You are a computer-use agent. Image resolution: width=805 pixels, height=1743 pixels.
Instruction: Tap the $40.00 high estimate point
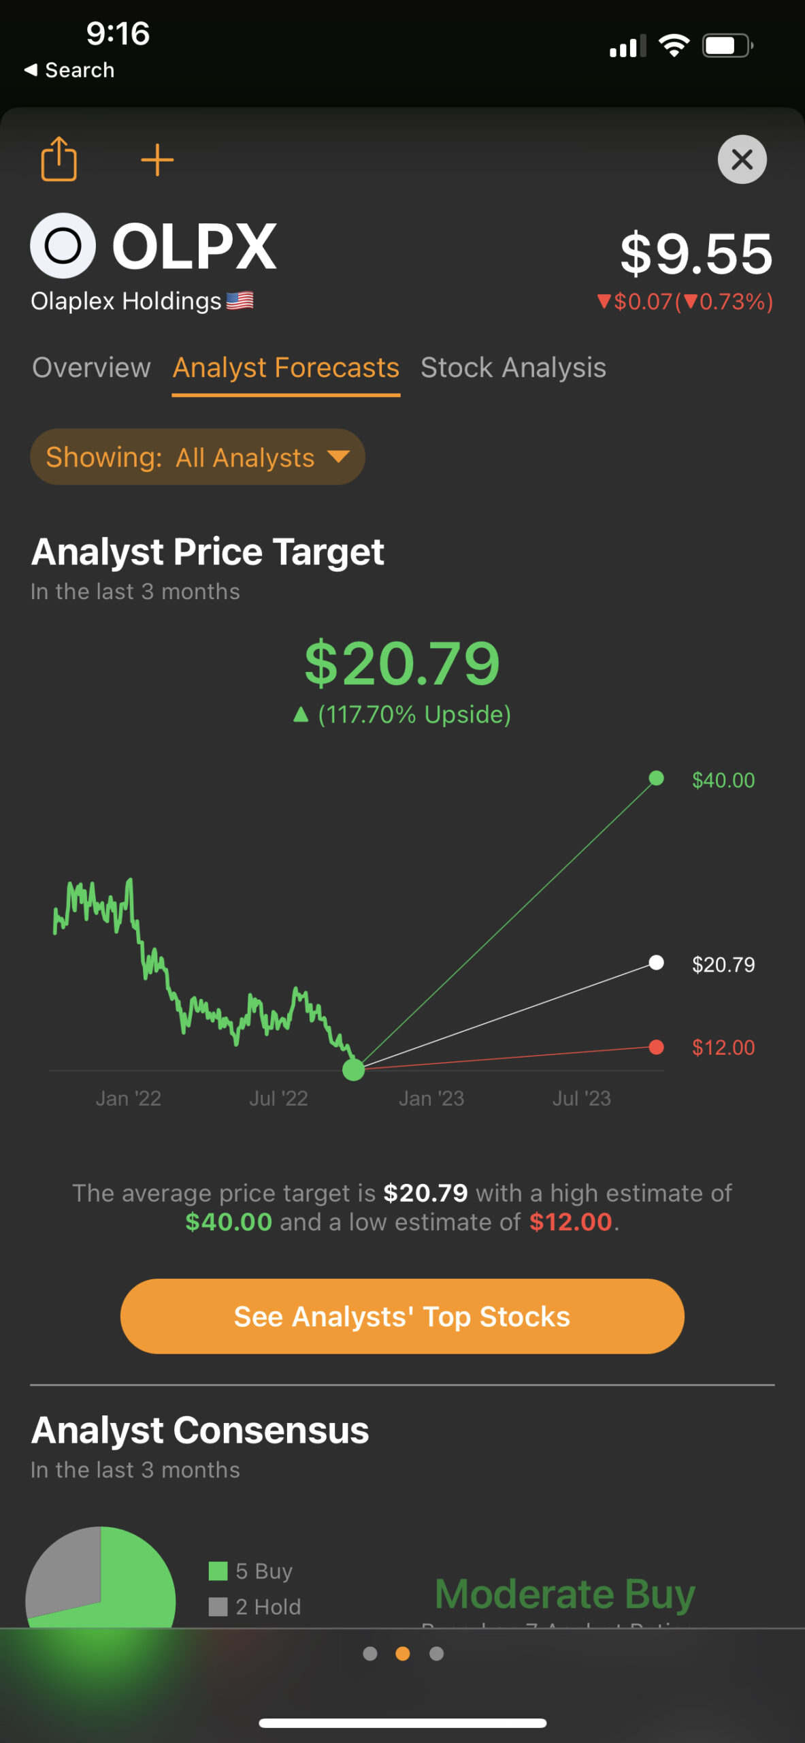tap(656, 778)
